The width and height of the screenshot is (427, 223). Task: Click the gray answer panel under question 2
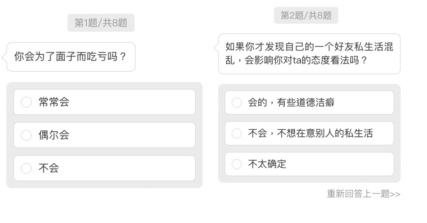point(309,179)
